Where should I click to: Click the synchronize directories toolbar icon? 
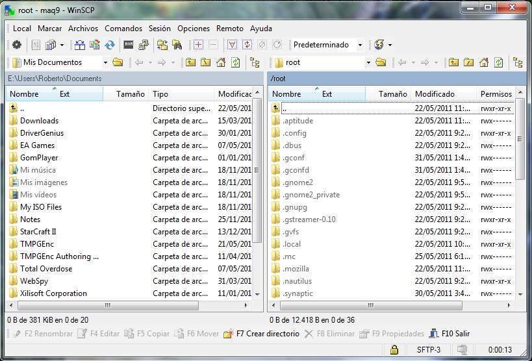[x=110, y=45]
